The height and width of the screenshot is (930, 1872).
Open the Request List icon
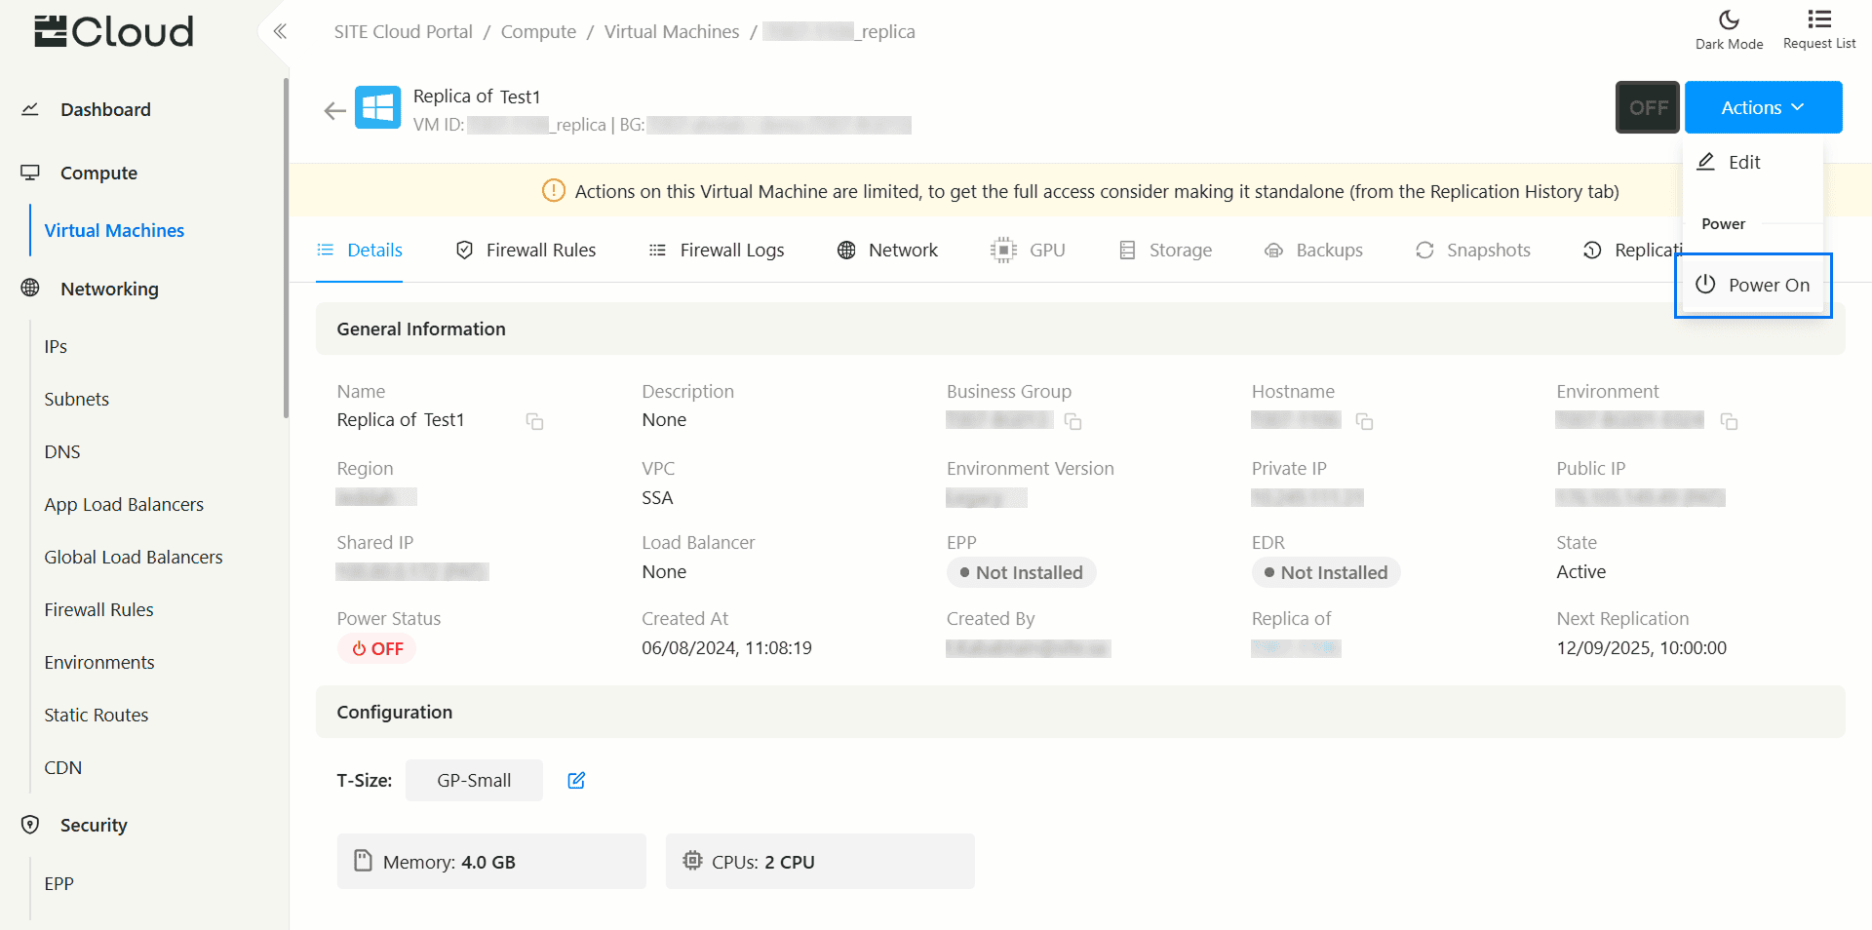1818,29
